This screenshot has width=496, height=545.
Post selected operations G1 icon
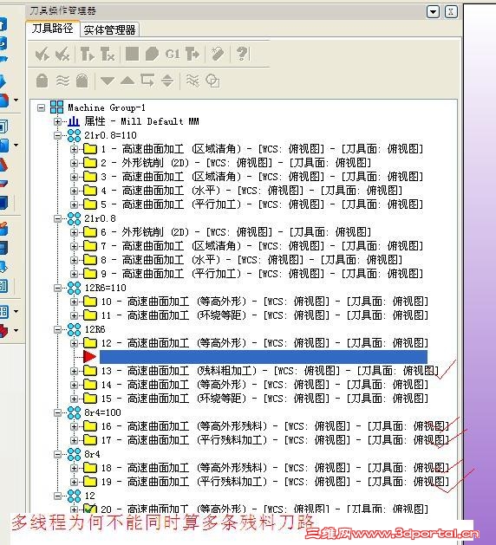click(x=173, y=55)
